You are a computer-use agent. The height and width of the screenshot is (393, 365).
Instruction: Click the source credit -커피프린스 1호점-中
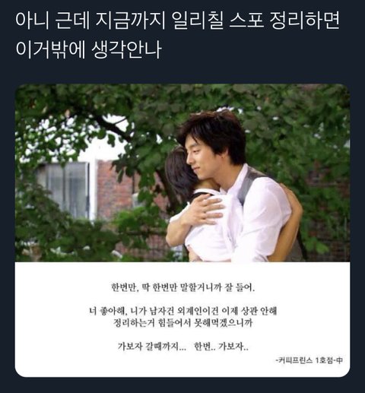click(309, 360)
